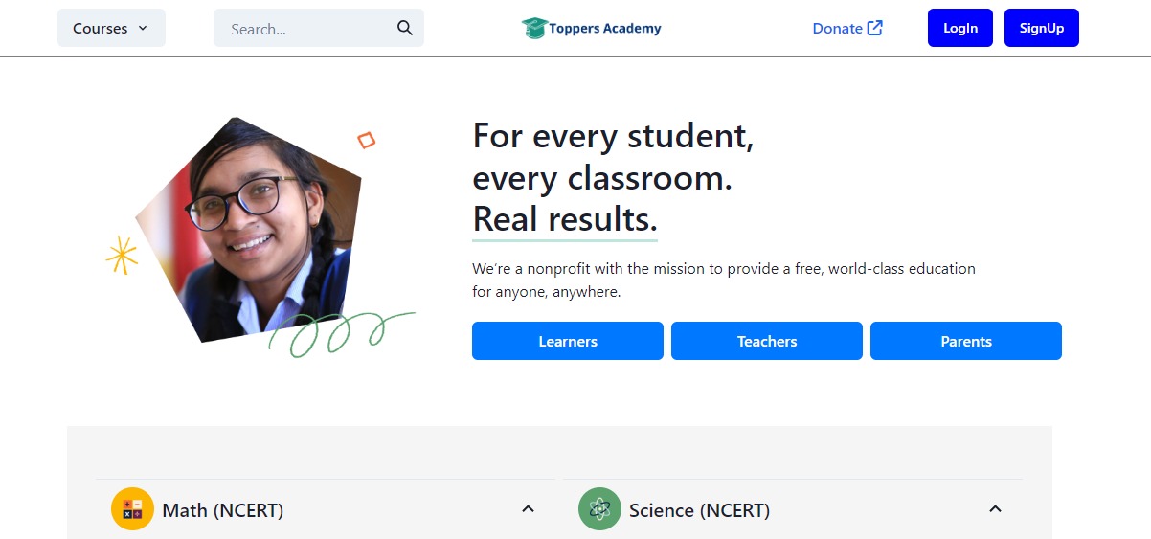The image size is (1151, 539).
Task: Select the Teachers button
Action: pyautogui.click(x=767, y=341)
